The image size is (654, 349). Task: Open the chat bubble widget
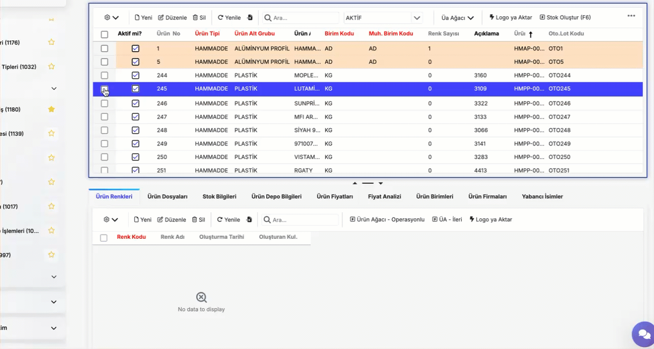click(x=642, y=334)
